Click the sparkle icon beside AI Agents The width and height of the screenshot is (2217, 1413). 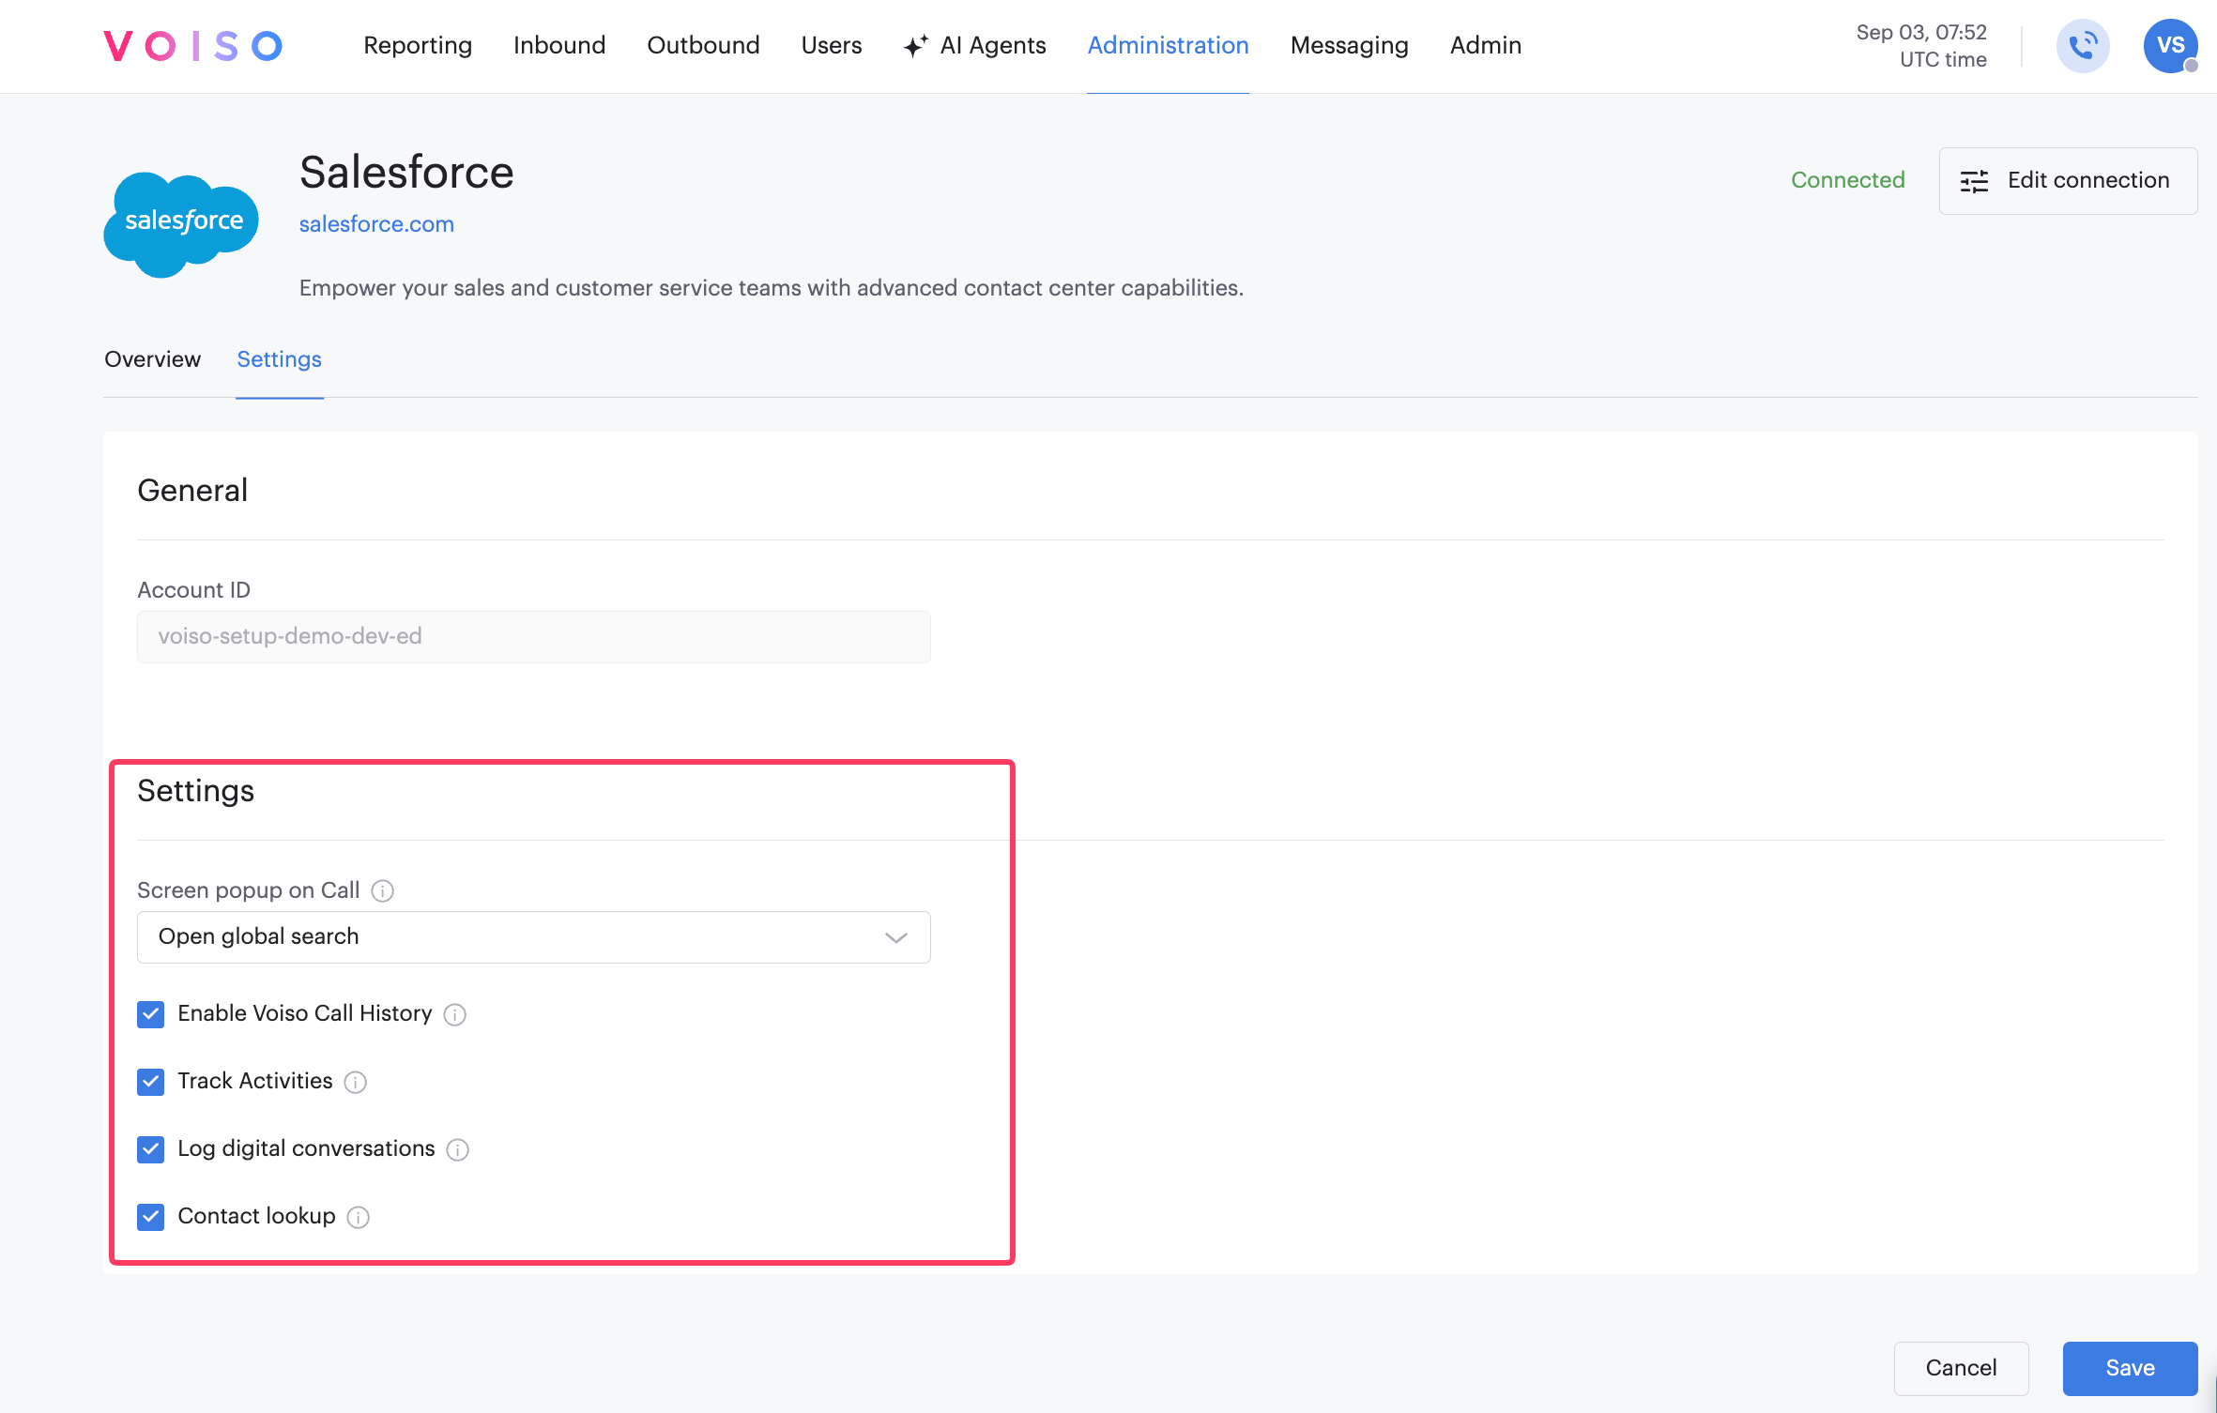(x=915, y=45)
